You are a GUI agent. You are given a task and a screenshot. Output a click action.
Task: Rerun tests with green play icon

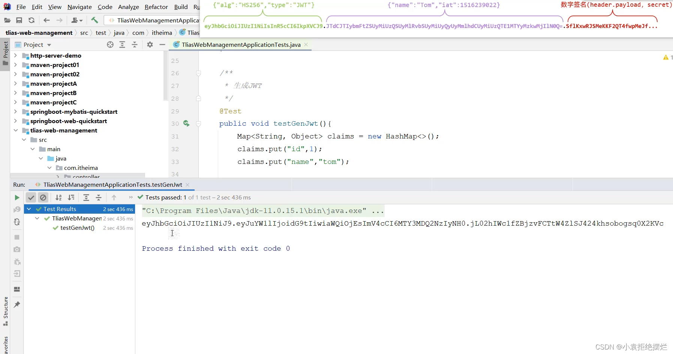coord(17,198)
